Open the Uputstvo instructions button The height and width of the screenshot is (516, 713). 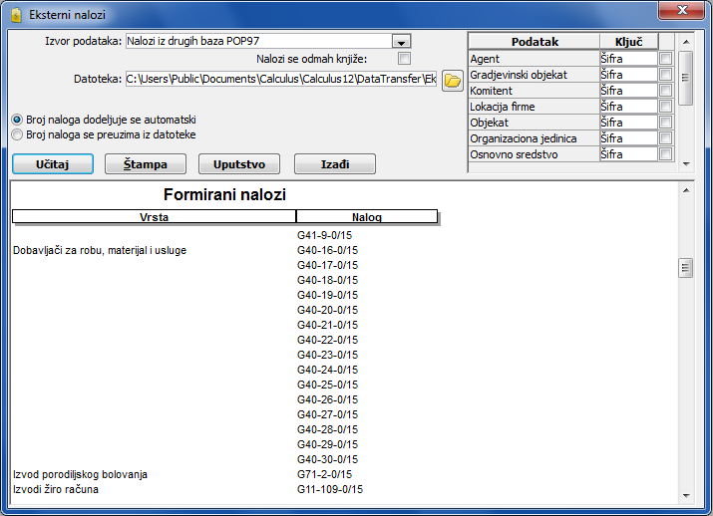[239, 164]
